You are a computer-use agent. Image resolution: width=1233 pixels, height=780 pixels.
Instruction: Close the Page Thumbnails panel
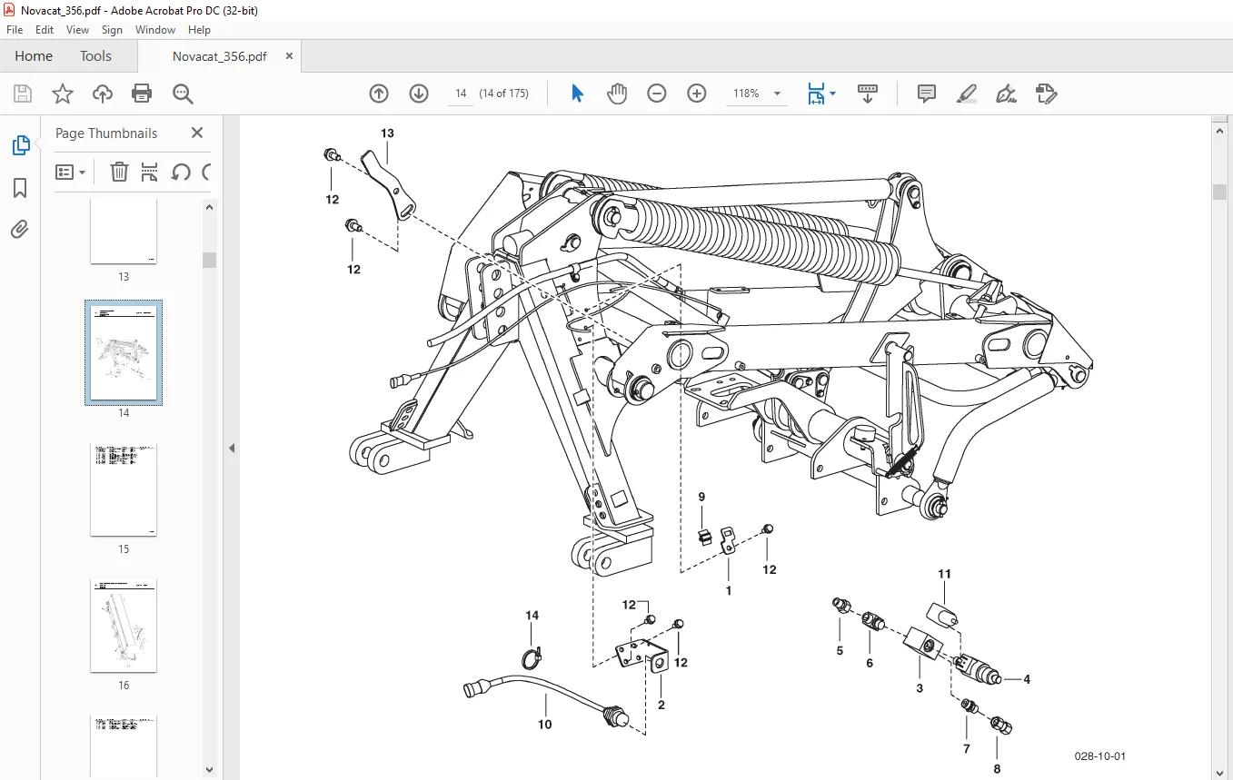pyautogui.click(x=197, y=133)
